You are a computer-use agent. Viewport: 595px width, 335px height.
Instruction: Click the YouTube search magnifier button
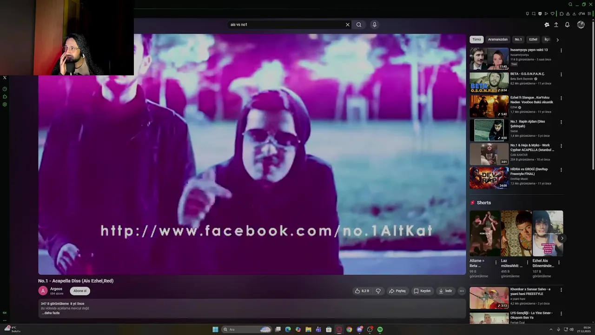359,25
